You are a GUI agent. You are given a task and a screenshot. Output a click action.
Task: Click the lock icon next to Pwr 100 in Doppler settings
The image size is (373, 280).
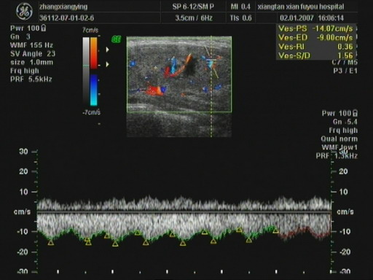(355, 113)
